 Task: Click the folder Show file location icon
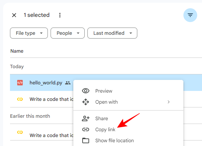click(86, 140)
